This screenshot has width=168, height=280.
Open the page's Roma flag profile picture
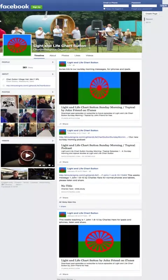tap(17, 45)
